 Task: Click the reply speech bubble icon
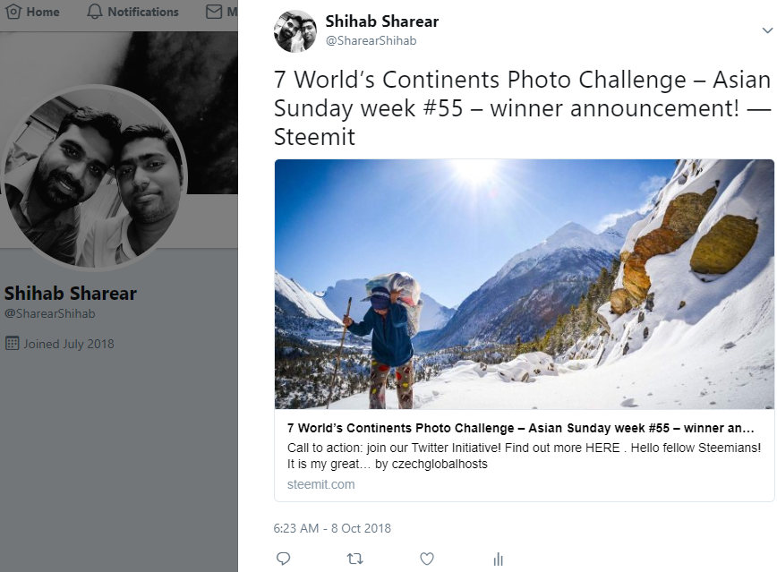(x=283, y=559)
